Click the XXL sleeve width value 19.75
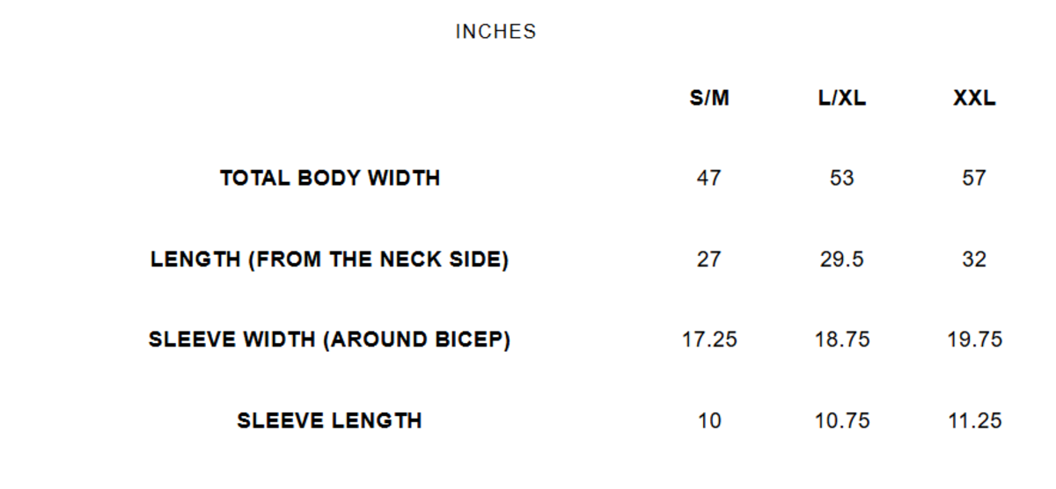 coord(974,339)
